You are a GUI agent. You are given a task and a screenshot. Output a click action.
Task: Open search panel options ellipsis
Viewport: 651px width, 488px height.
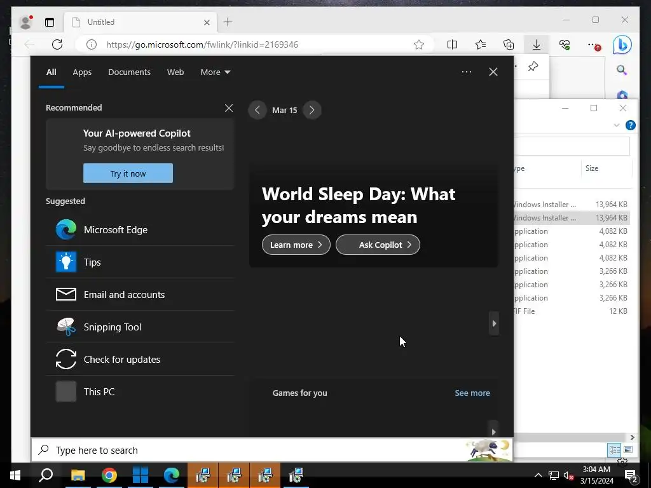click(x=467, y=72)
